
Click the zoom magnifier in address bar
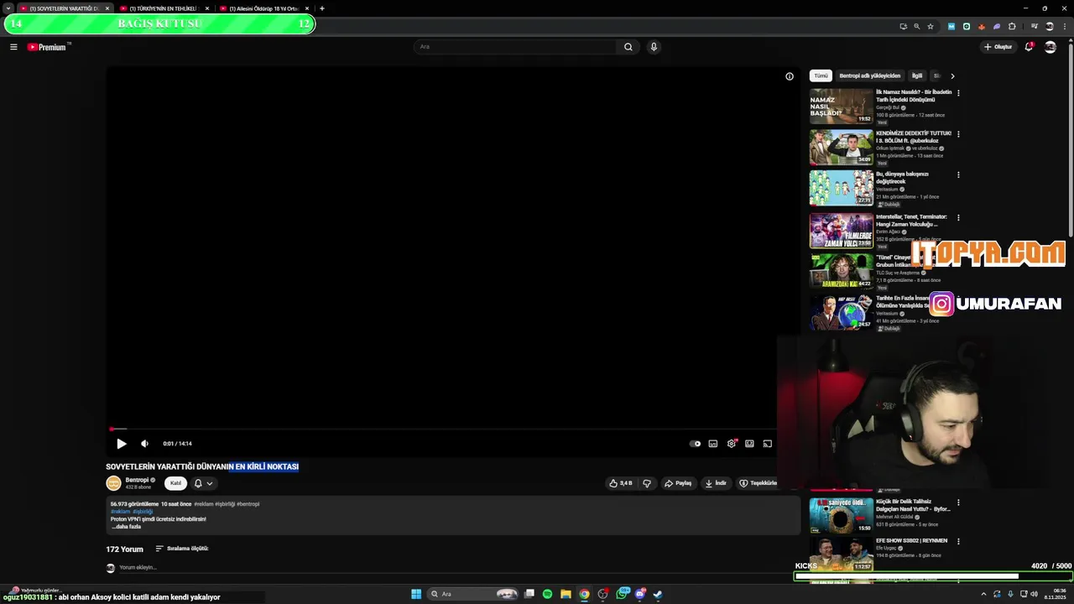[916, 26]
